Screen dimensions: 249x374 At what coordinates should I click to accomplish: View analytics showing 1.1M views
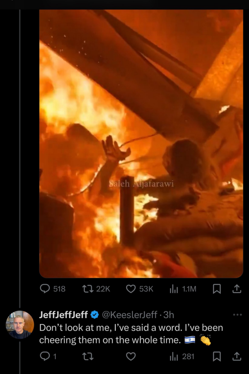point(174,289)
